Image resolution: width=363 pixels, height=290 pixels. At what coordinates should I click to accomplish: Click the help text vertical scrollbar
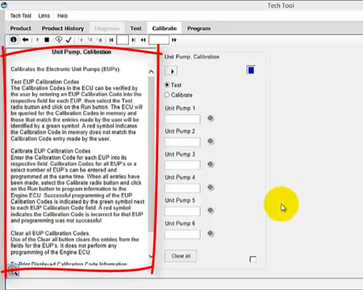point(151,154)
